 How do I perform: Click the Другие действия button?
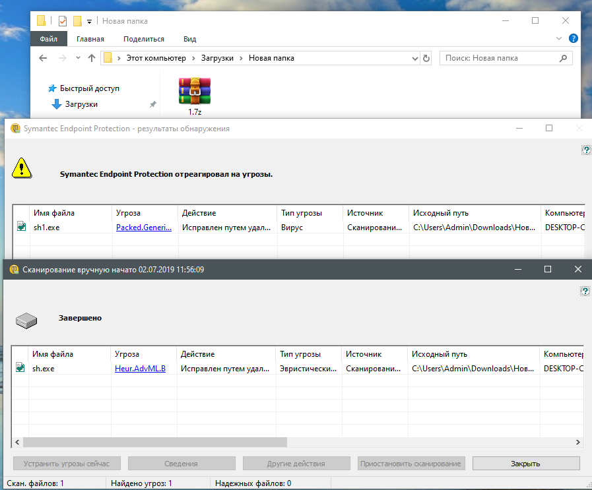point(296,464)
